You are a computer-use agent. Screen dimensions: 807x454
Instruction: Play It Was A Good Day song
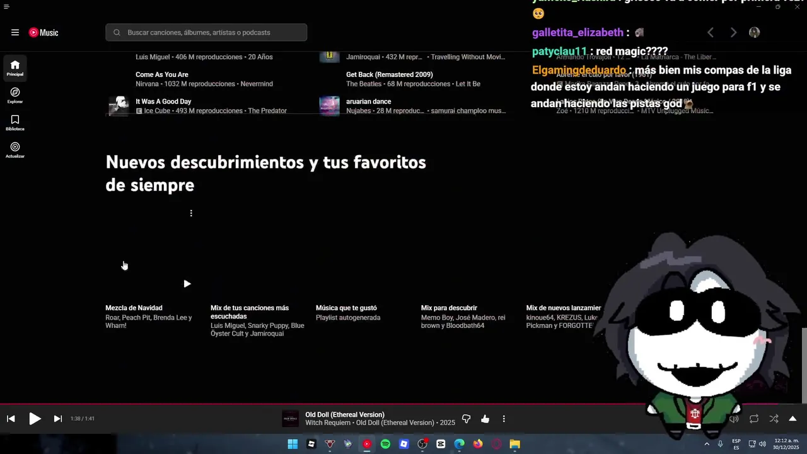163,102
